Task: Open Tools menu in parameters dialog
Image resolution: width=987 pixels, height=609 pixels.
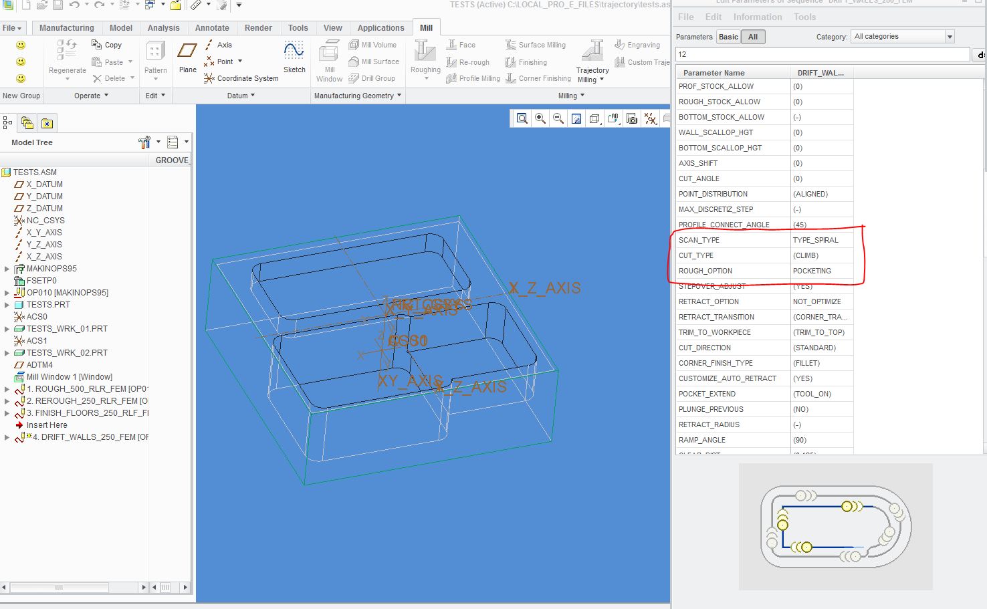Action: click(x=804, y=17)
